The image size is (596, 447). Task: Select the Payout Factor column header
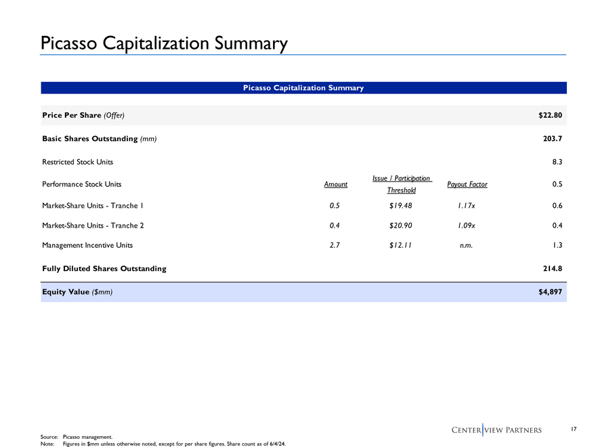(467, 184)
